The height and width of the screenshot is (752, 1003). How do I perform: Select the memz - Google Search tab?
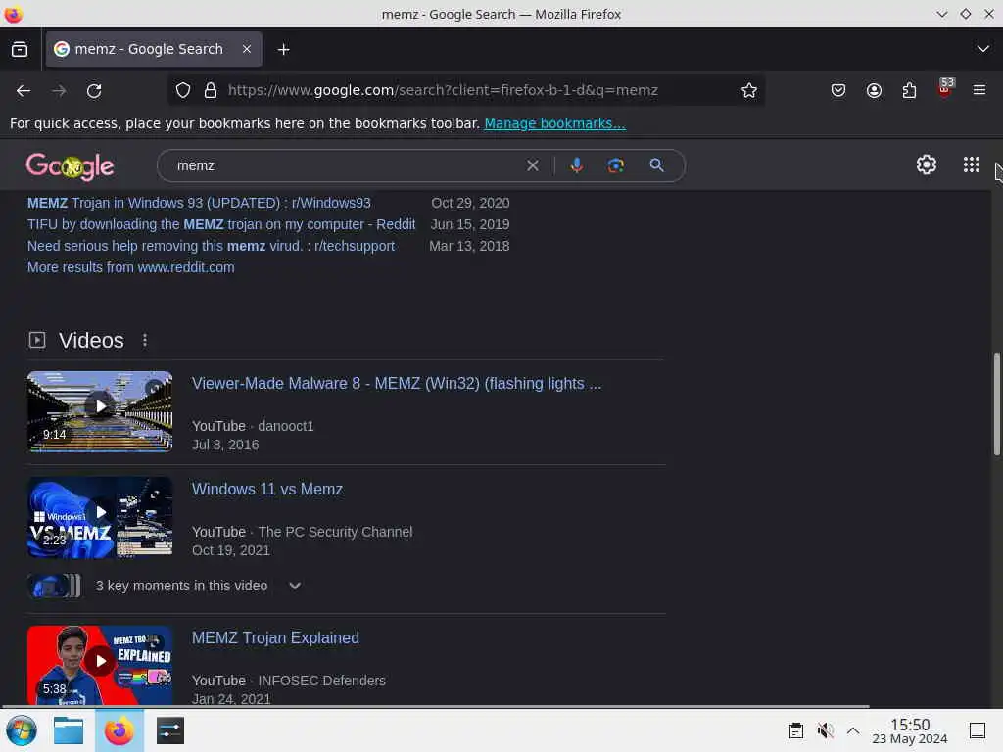(154, 49)
